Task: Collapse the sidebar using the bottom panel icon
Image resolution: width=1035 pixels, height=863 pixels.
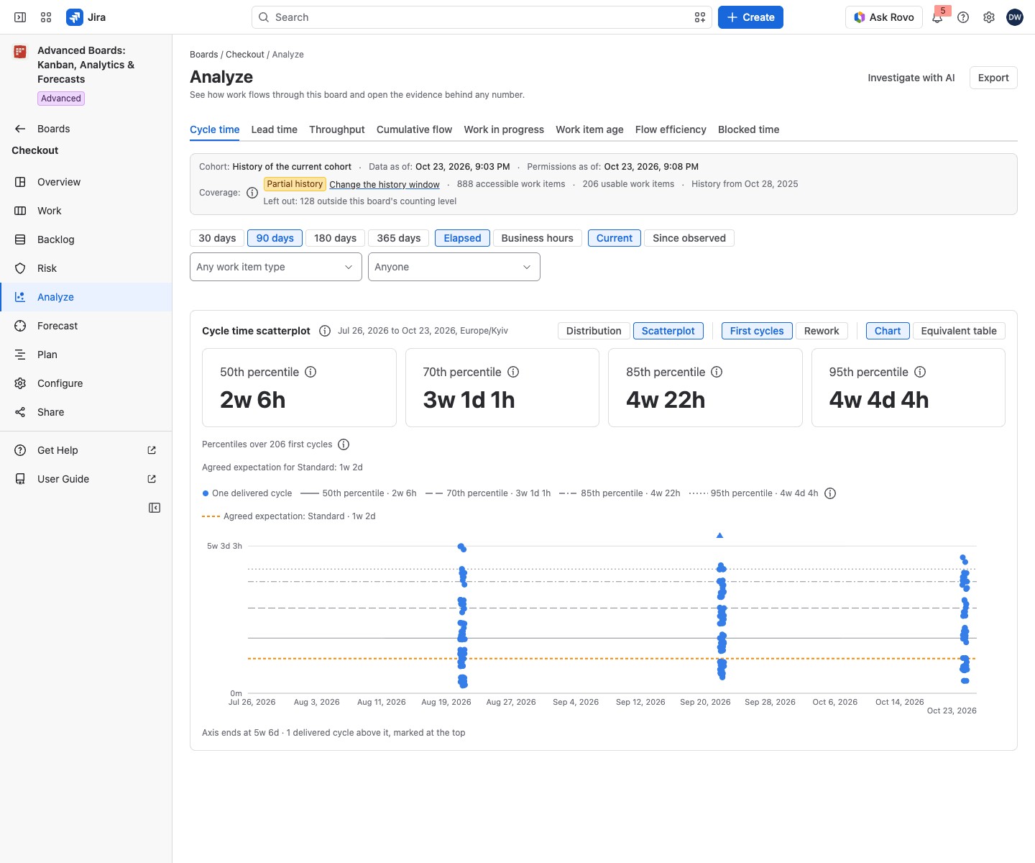Action: (x=155, y=508)
